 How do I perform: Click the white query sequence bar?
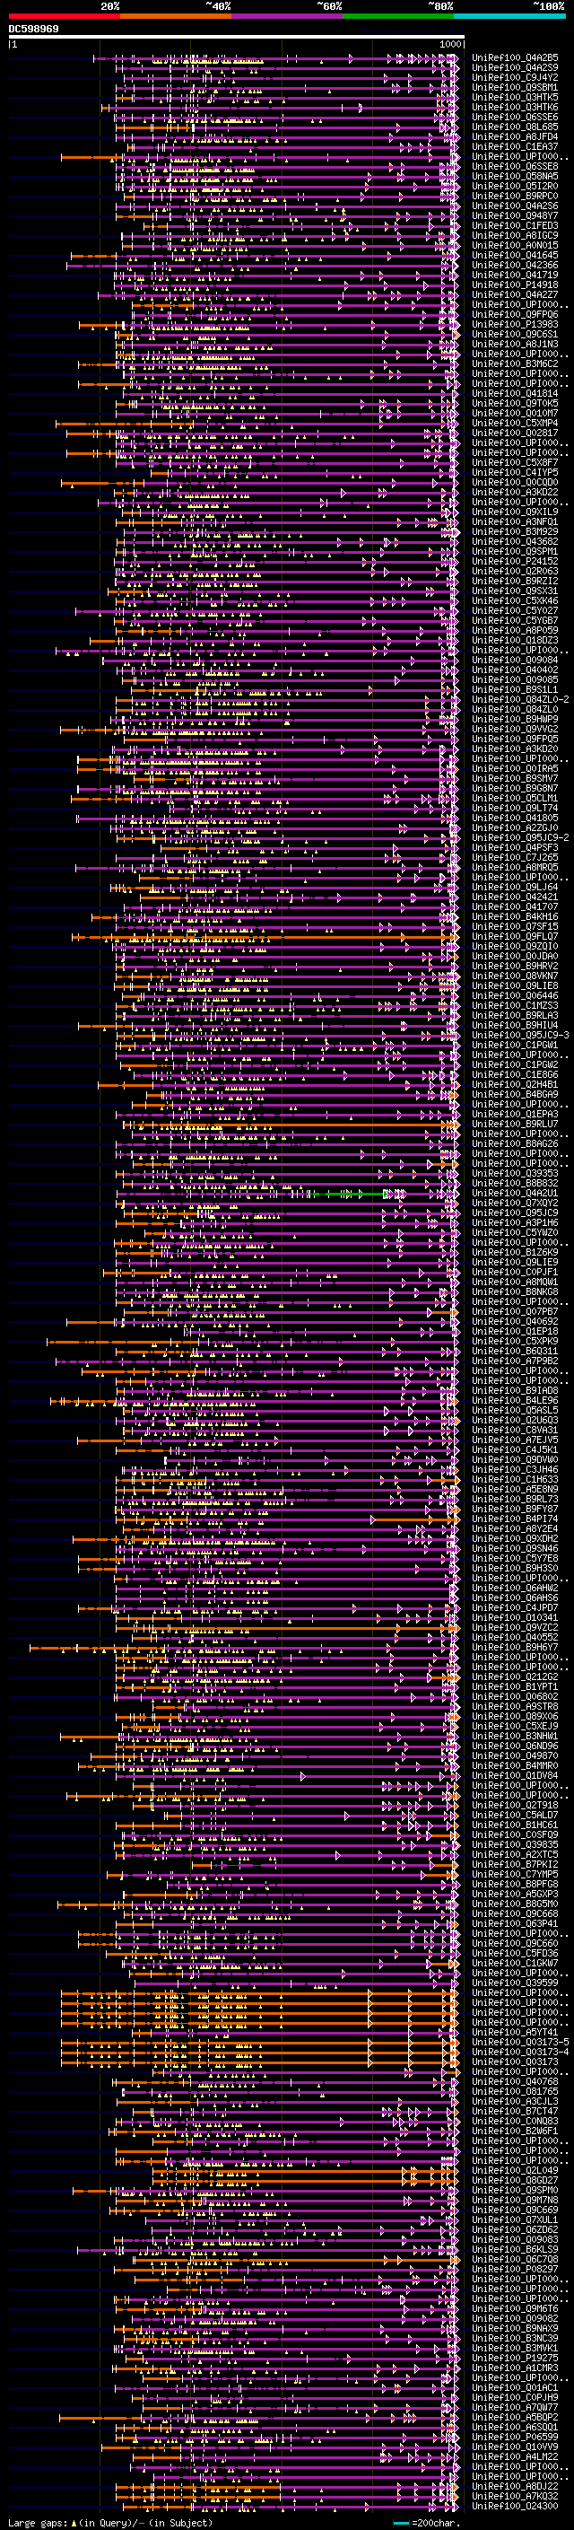tap(237, 38)
